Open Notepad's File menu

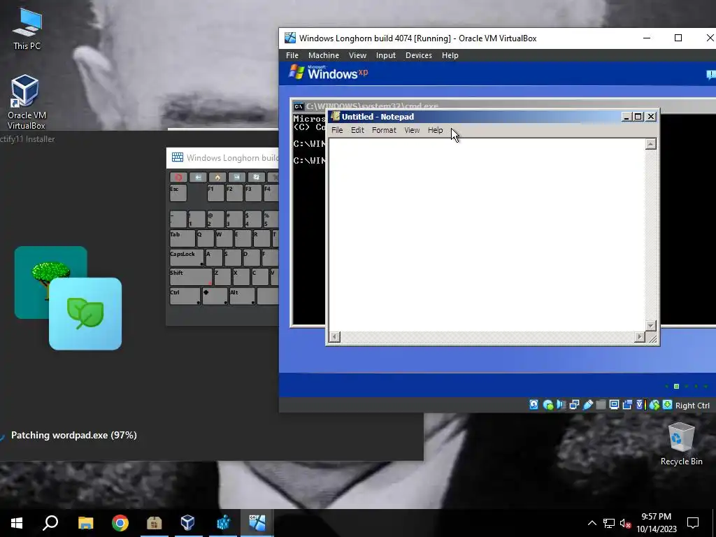pos(337,130)
